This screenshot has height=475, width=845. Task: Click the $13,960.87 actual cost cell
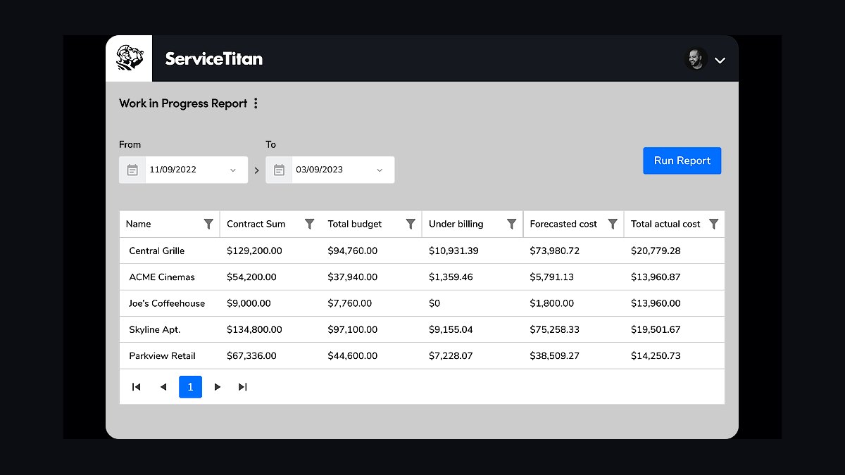pos(656,277)
